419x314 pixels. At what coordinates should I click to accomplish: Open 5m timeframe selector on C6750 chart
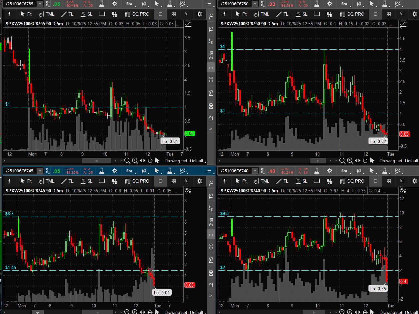[x=344, y=4]
